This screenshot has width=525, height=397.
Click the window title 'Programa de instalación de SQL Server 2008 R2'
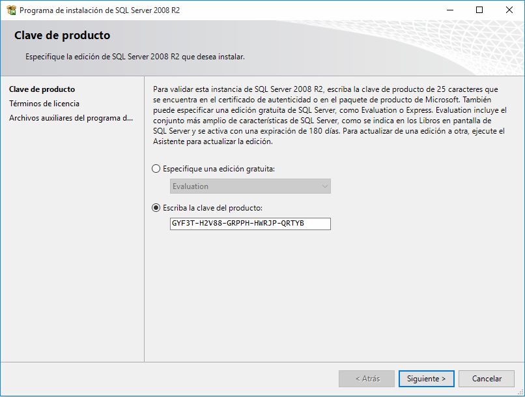(x=100, y=10)
